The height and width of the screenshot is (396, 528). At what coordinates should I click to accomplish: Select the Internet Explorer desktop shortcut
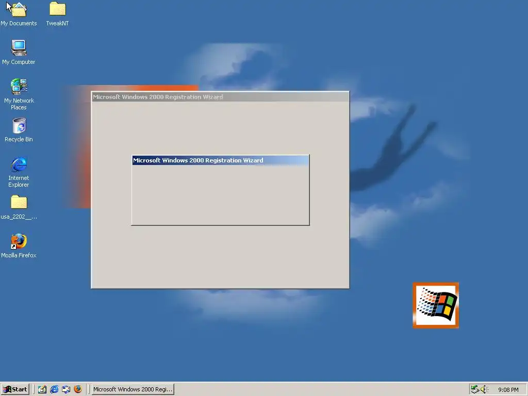(19, 172)
